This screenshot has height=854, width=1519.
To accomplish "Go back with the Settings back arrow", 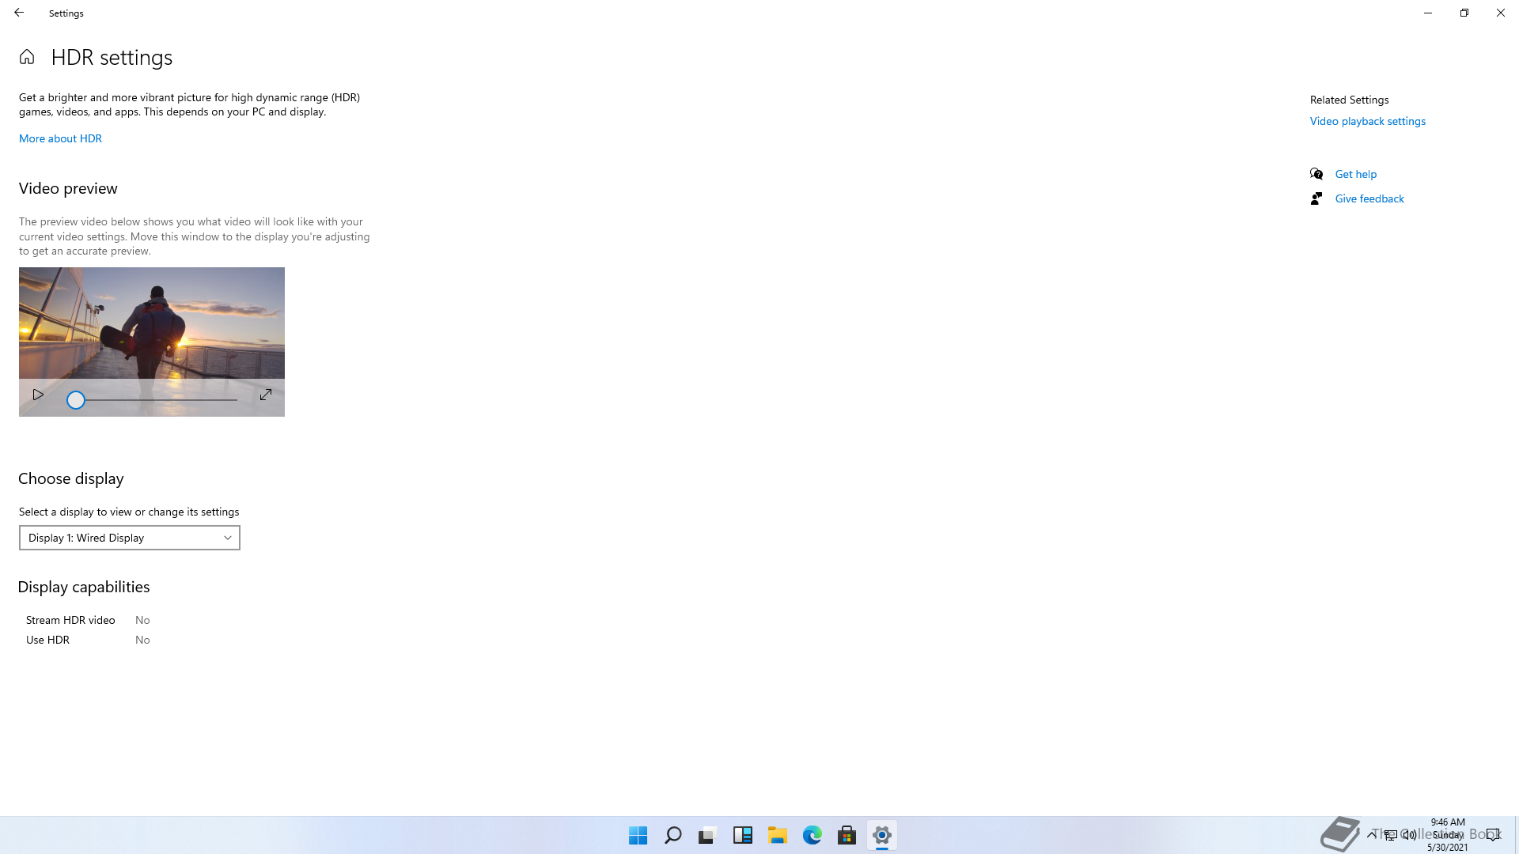I will [x=19, y=13].
